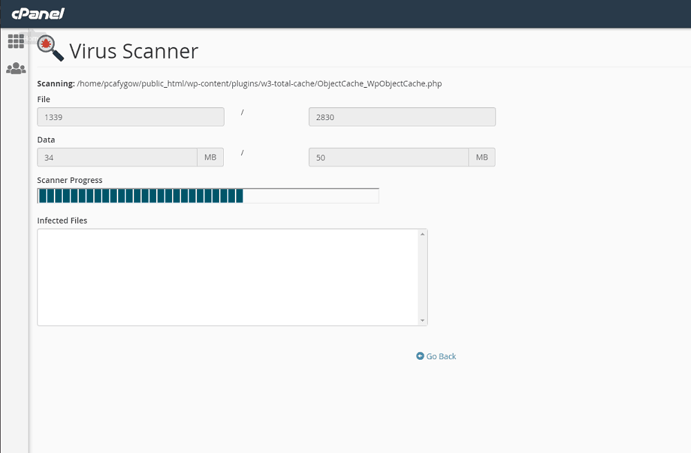The height and width of the screenshot is (453, 691).
Task: Click the Infected Files label
Action: pos(62,220)
